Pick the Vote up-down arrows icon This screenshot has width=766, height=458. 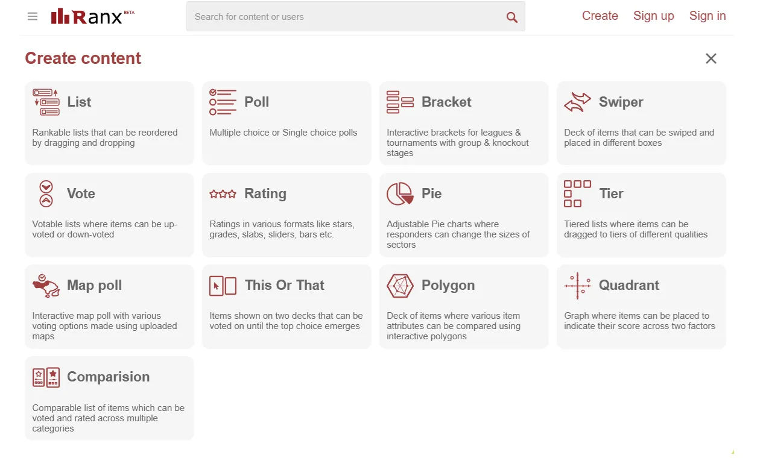(x=46, y=193)
